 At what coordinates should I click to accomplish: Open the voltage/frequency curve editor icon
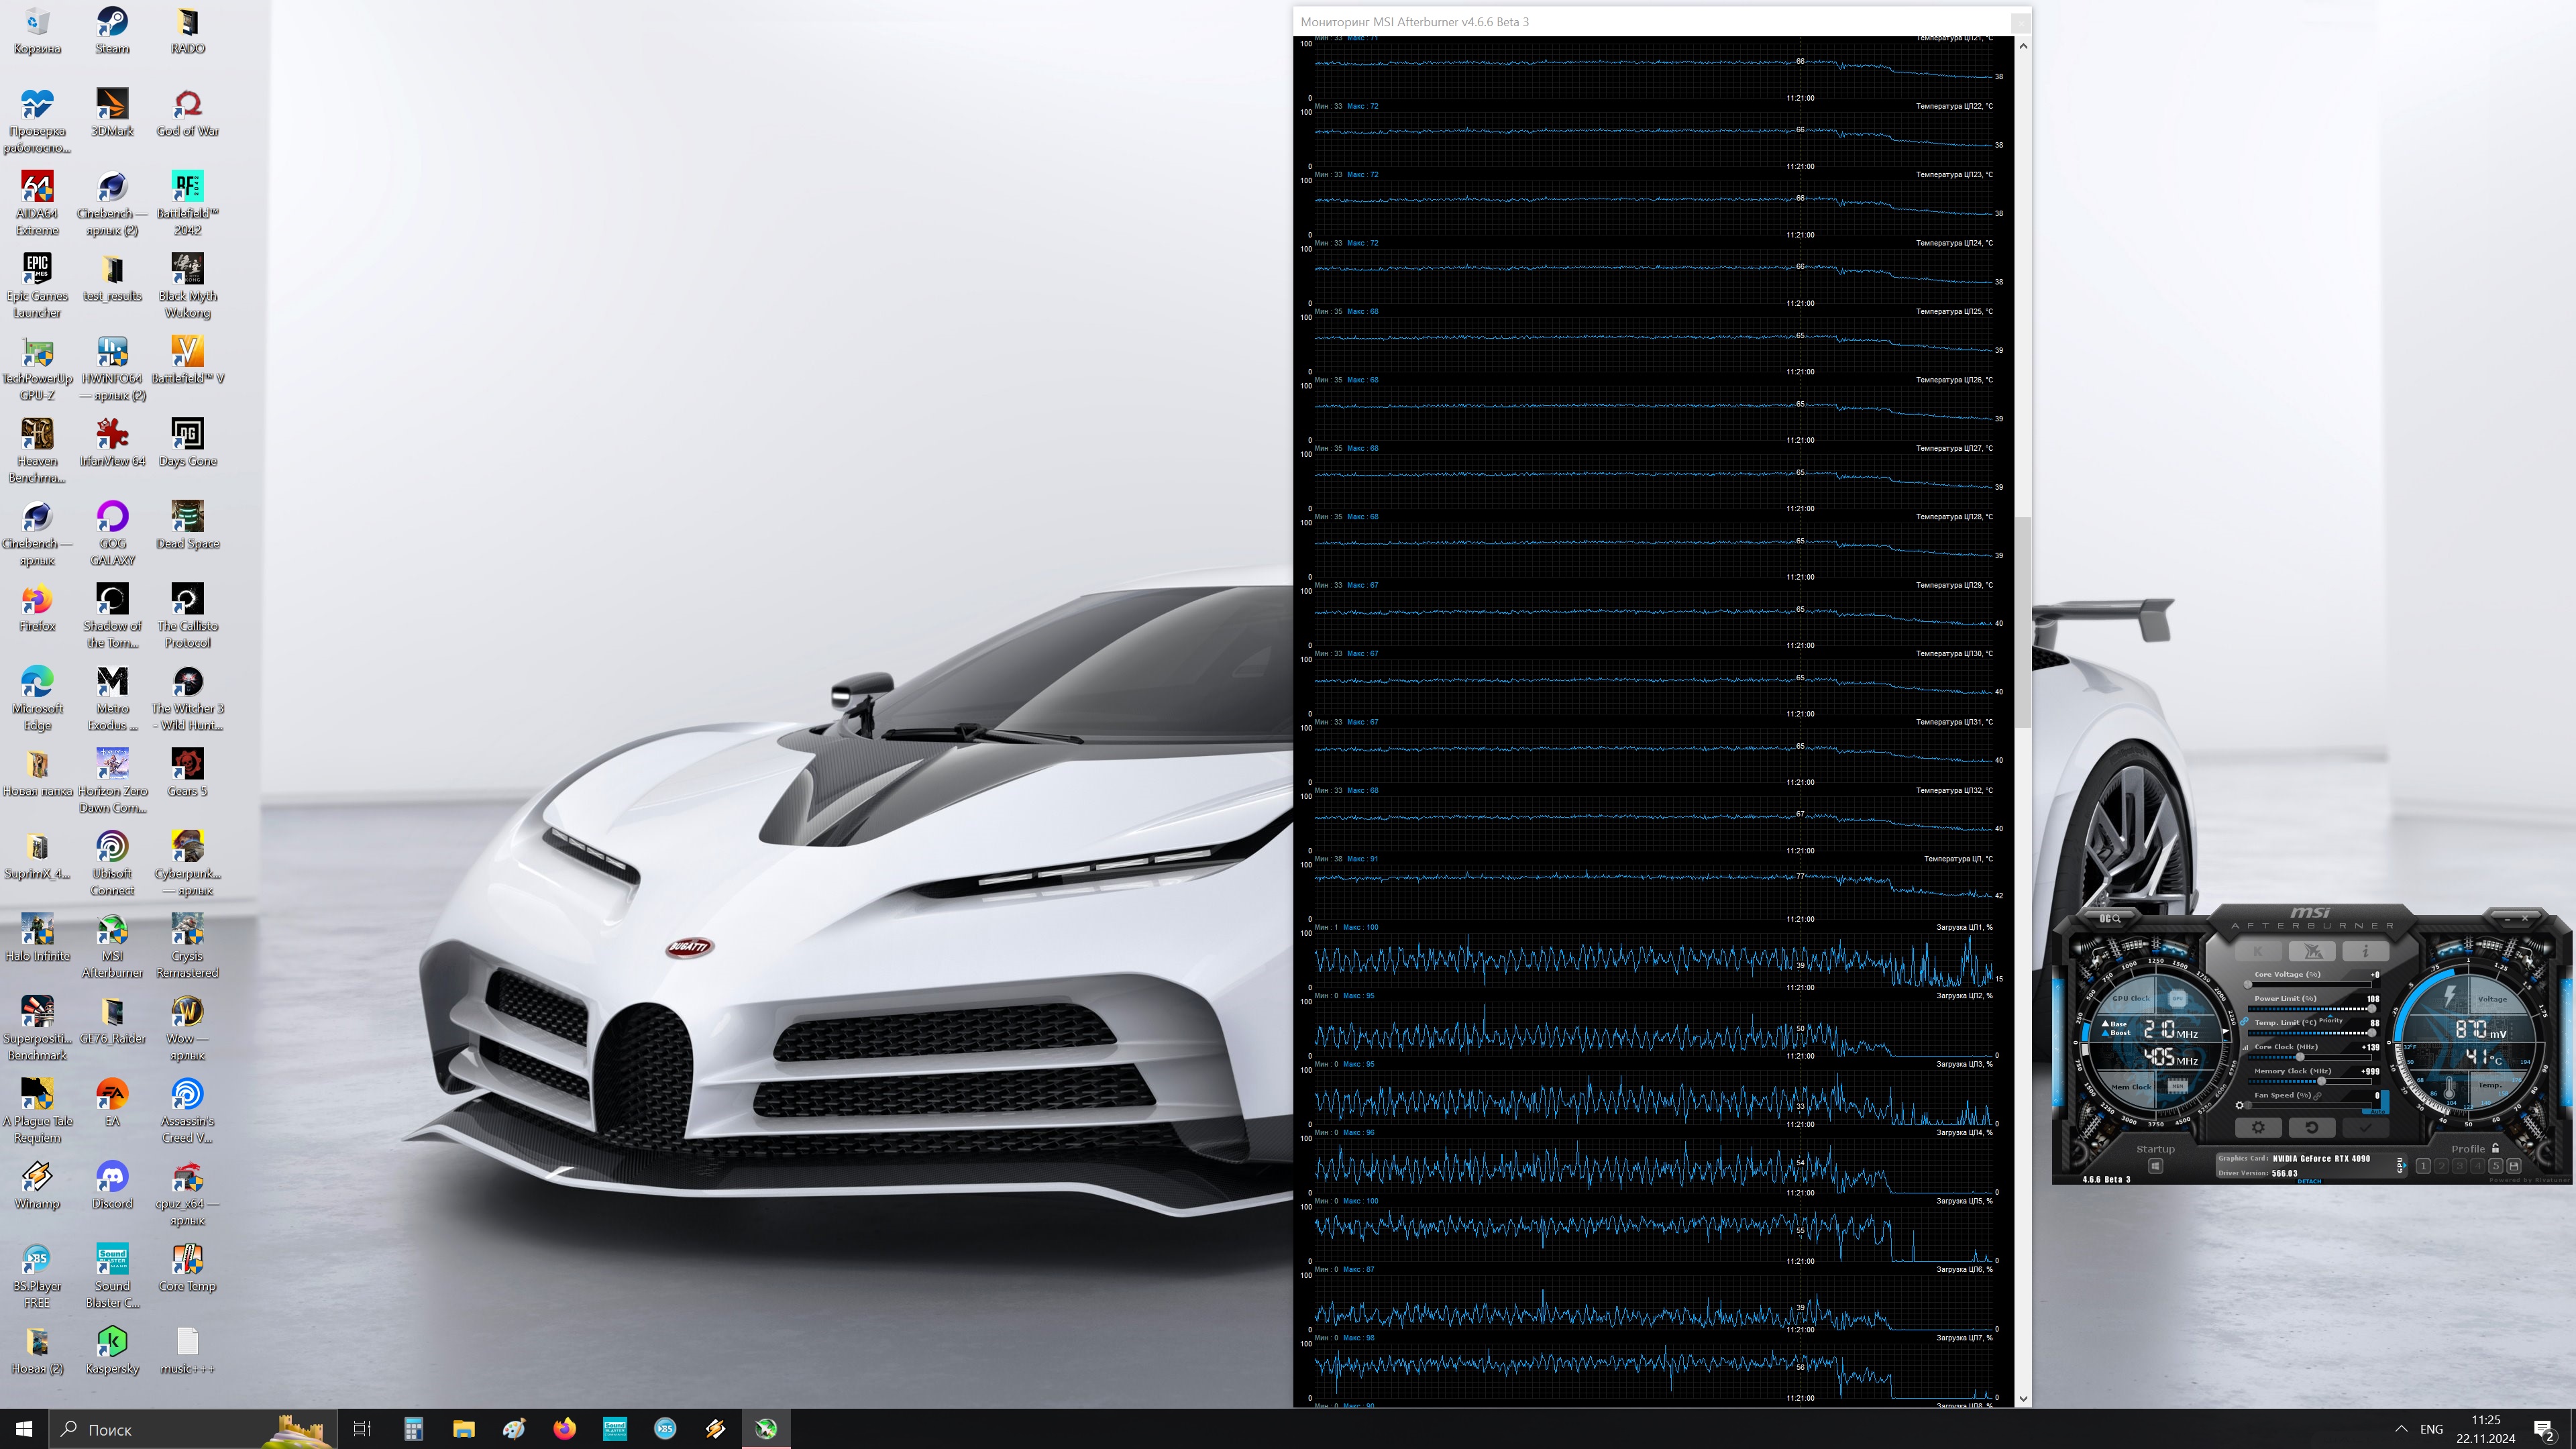pos(2246,1048)
